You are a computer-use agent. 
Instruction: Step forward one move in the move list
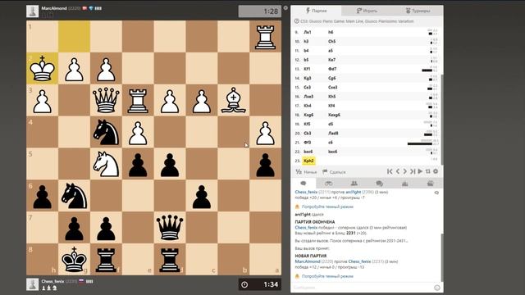(404, 171)
